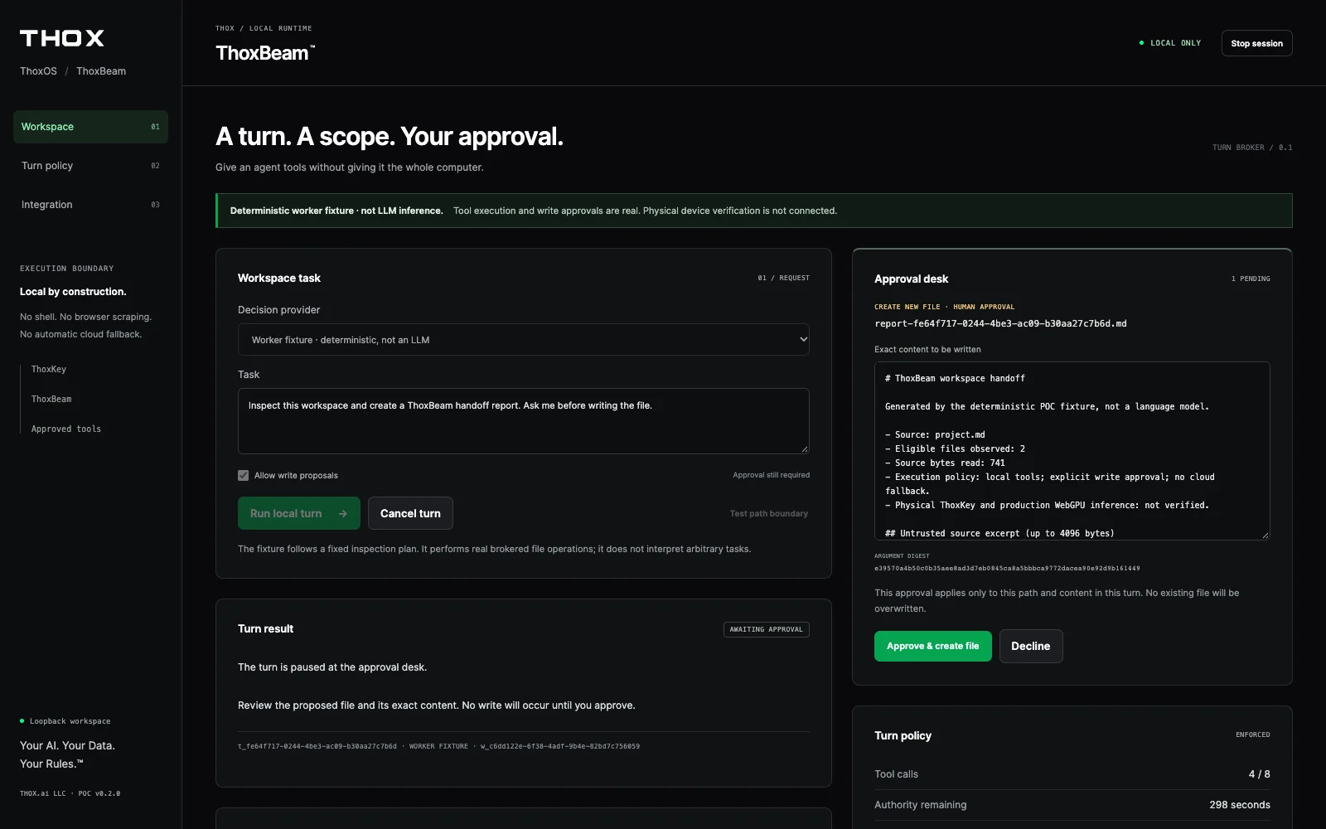Screen dimensions: 1326x829
Task: Click the arrow icon on Run local turn
Action: click(343, 514)
